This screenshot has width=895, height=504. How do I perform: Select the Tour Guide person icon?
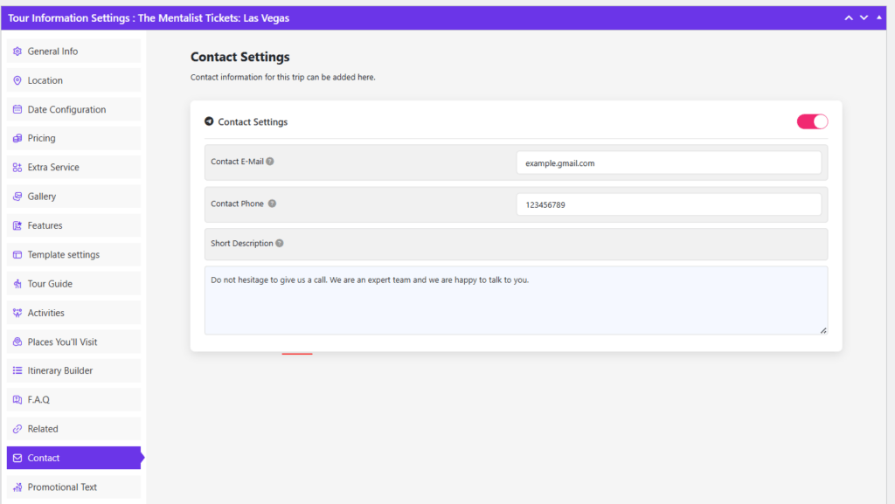(16, 283)
